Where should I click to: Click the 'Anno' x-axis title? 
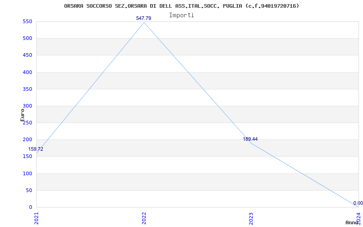[352, 222]
